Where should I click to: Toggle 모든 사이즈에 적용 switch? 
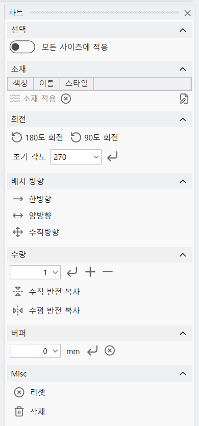22,47
